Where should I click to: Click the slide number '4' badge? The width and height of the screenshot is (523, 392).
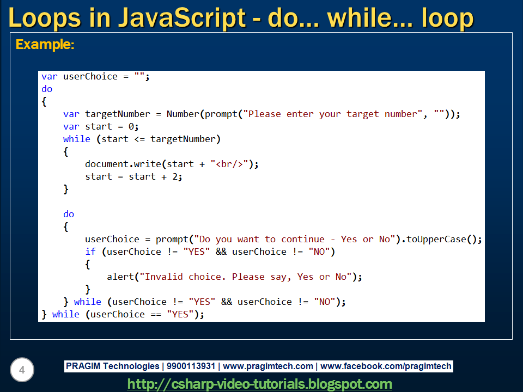22,370
